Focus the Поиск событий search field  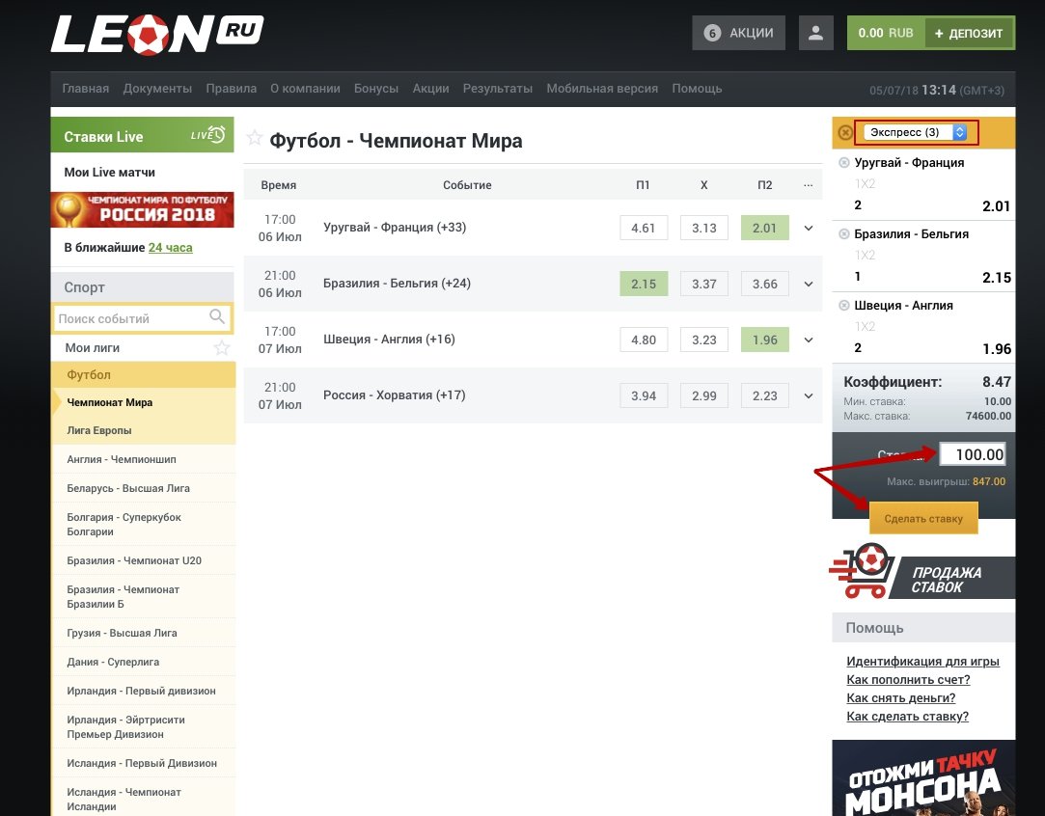(142, 318)
